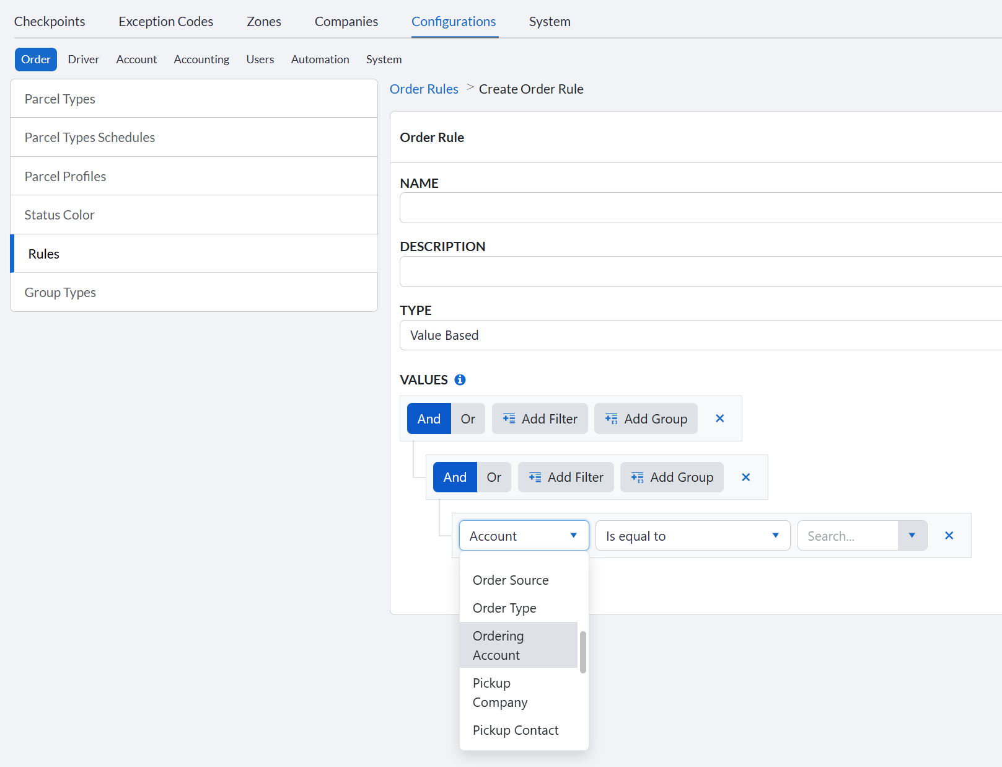Open the Account field dropdown
1002x767 pixels.
524,535
